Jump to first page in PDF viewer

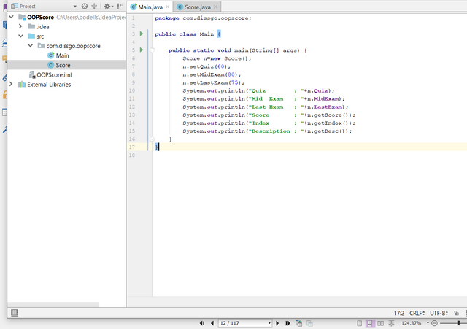pyautogui.click(x=202, y=323)
